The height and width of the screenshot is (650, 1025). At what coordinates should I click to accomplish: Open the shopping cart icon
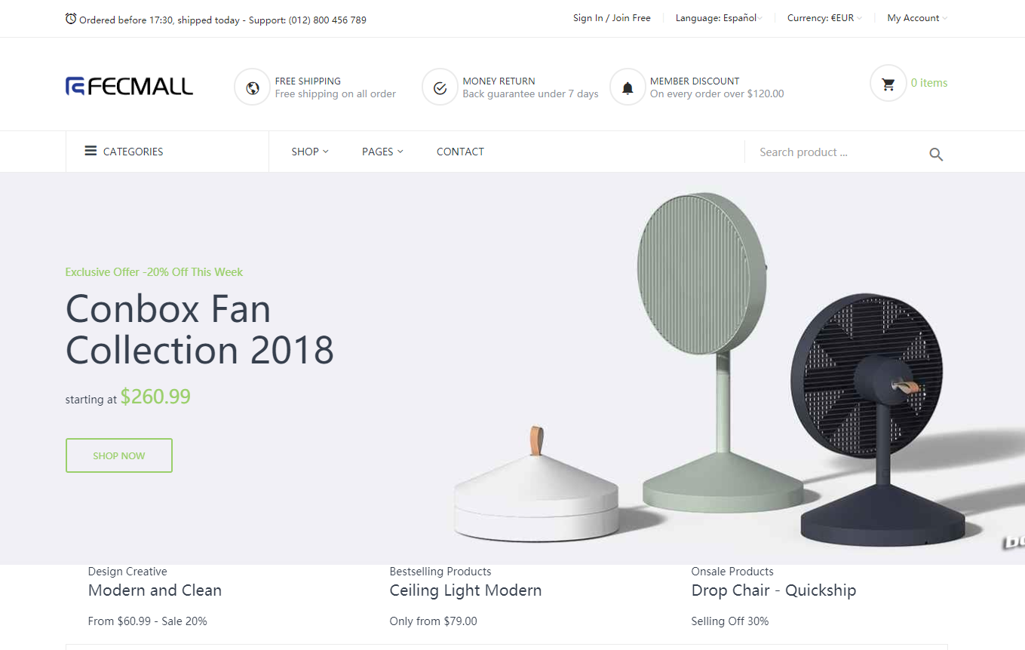pyautogui.click(x=888, y=84)
